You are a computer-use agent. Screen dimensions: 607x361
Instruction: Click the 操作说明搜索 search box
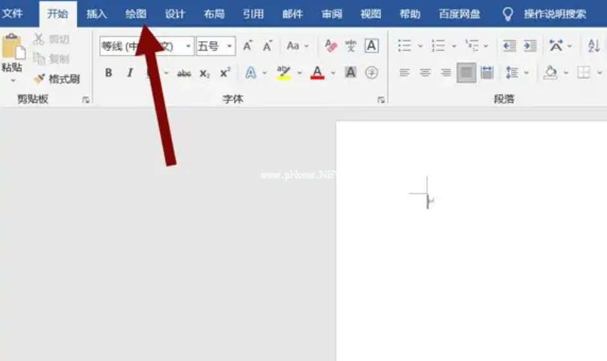[554, 13]
